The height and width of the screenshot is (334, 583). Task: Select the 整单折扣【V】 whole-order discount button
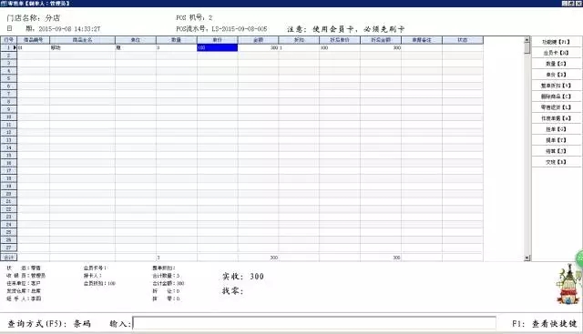pos(556,86)
